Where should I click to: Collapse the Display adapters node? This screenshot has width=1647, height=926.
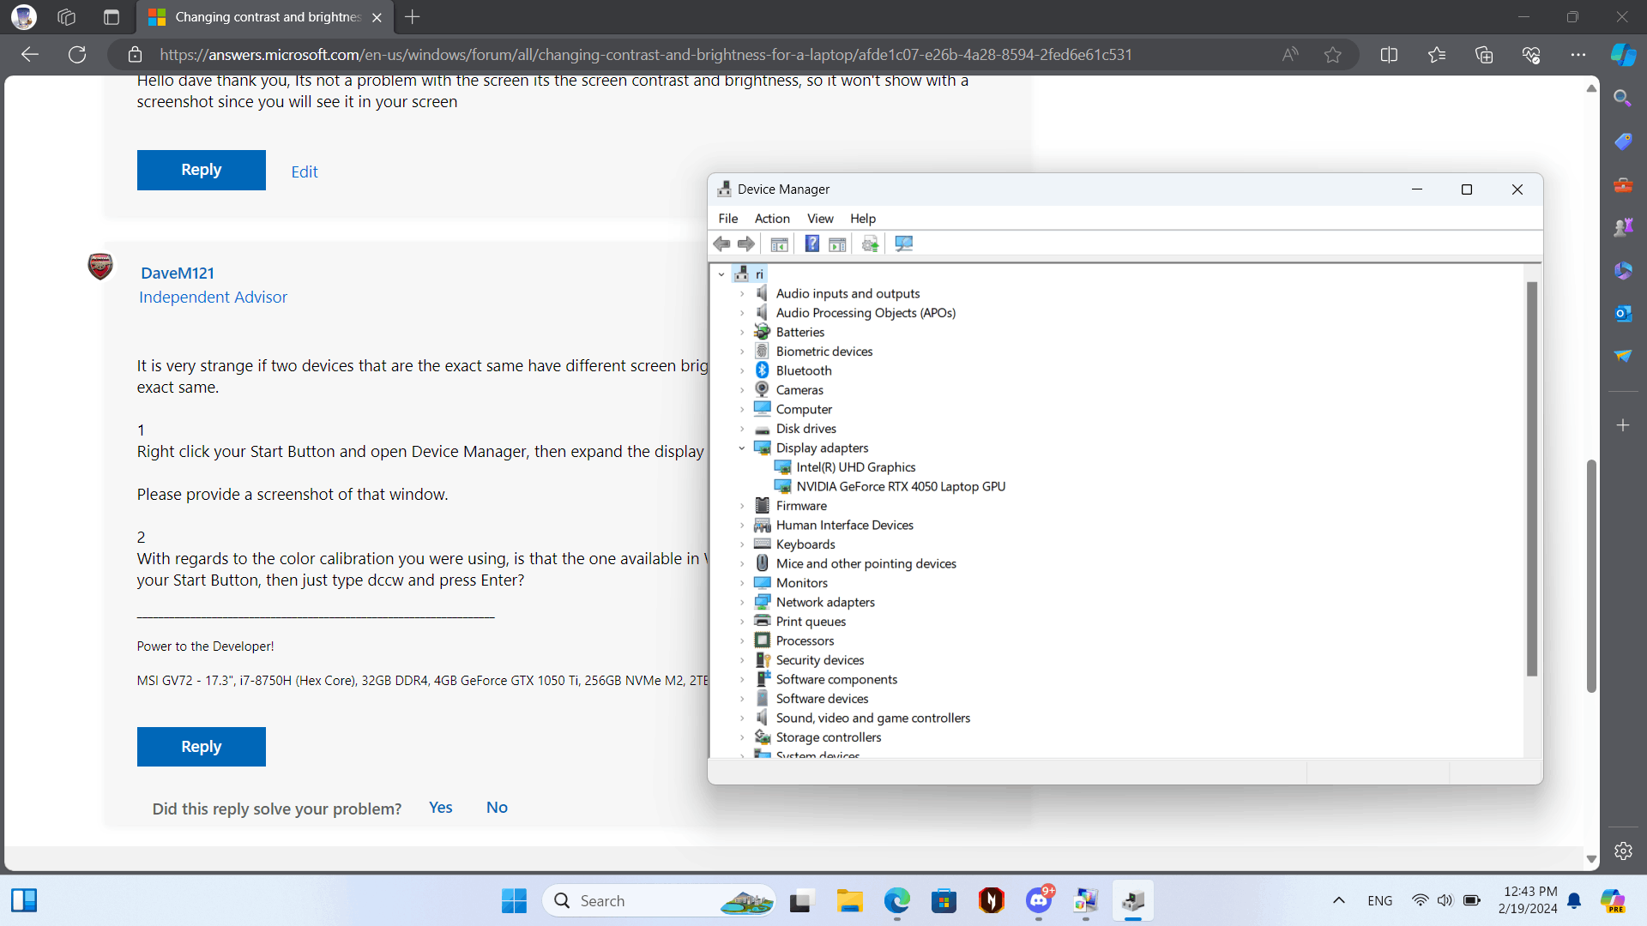tap(742, 448)
